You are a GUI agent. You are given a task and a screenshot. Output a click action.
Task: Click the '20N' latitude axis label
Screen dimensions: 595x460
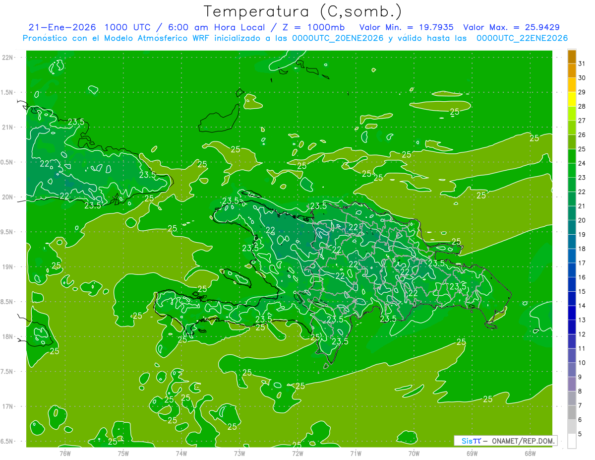point(7,197)
